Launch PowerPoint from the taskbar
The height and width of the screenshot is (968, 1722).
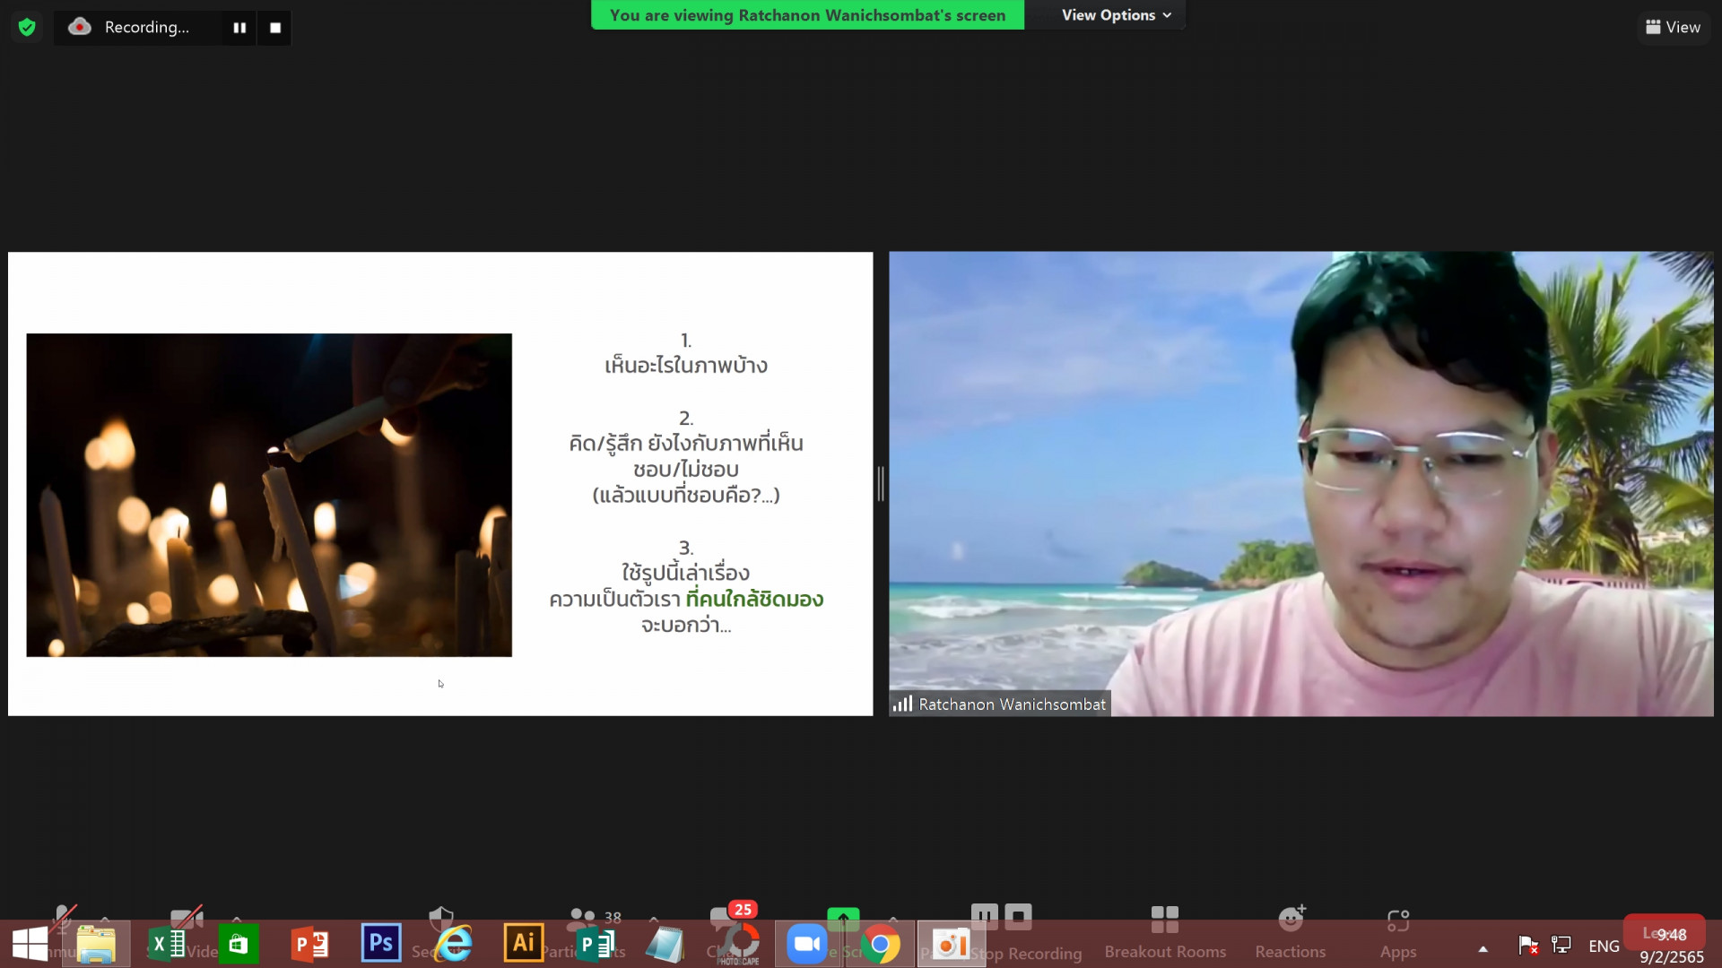[x=309, y=945]
